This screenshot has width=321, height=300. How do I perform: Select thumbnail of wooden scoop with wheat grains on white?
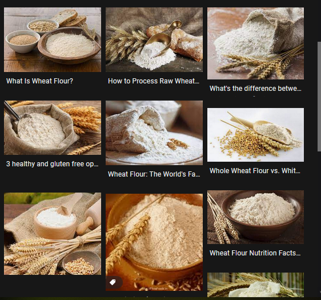[255, 135]
